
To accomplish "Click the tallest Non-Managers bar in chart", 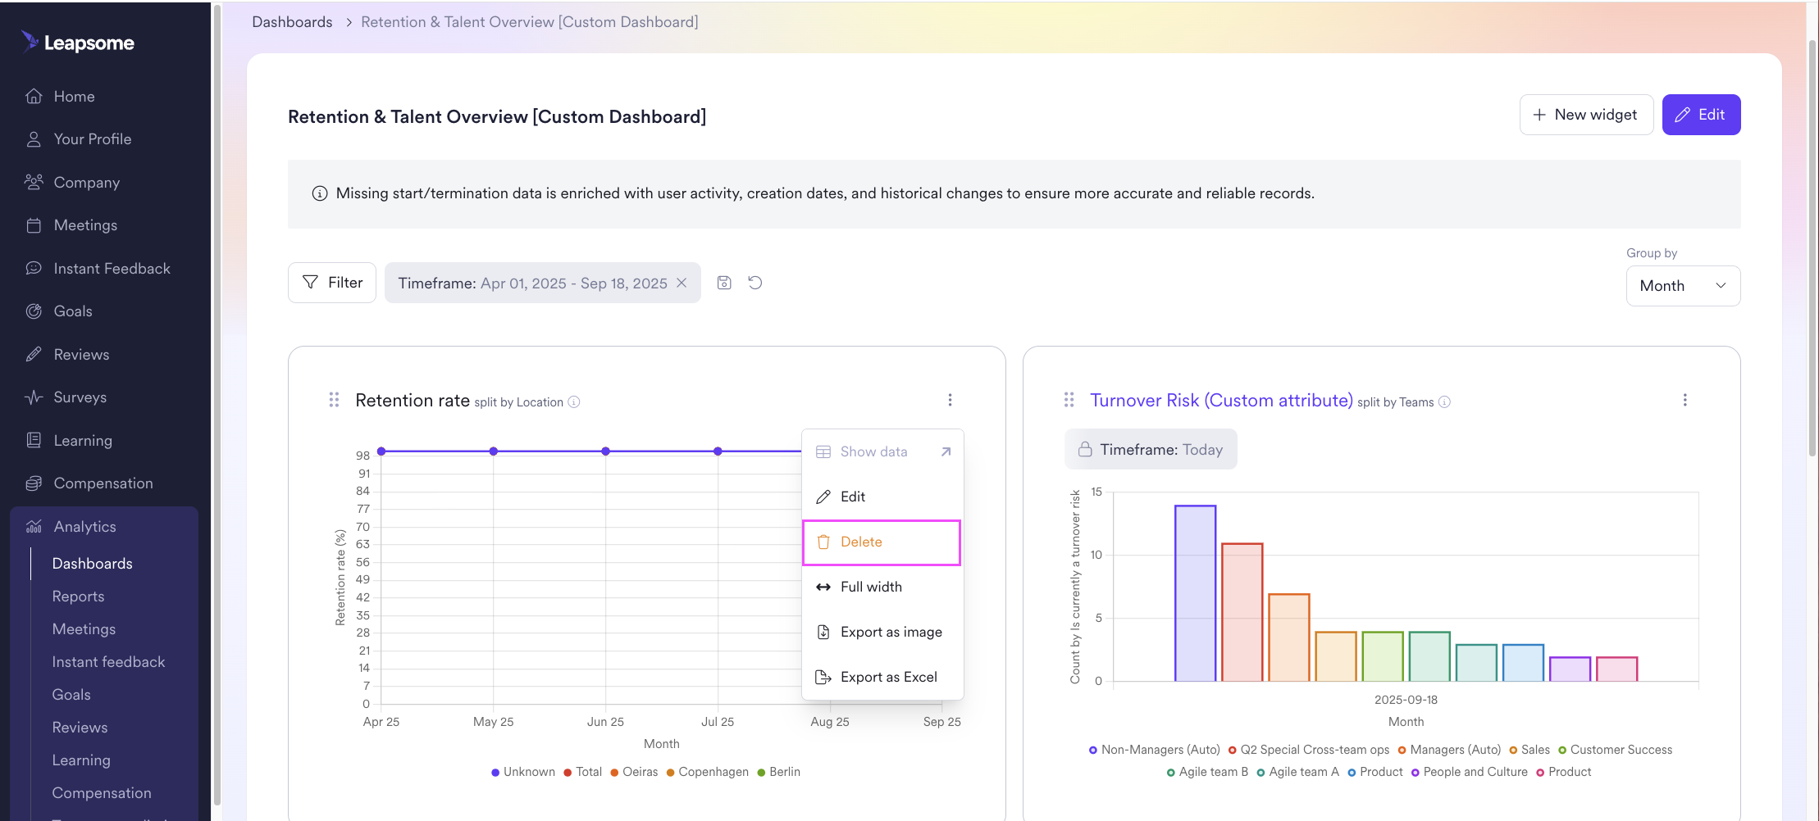I will (1195, 592).
